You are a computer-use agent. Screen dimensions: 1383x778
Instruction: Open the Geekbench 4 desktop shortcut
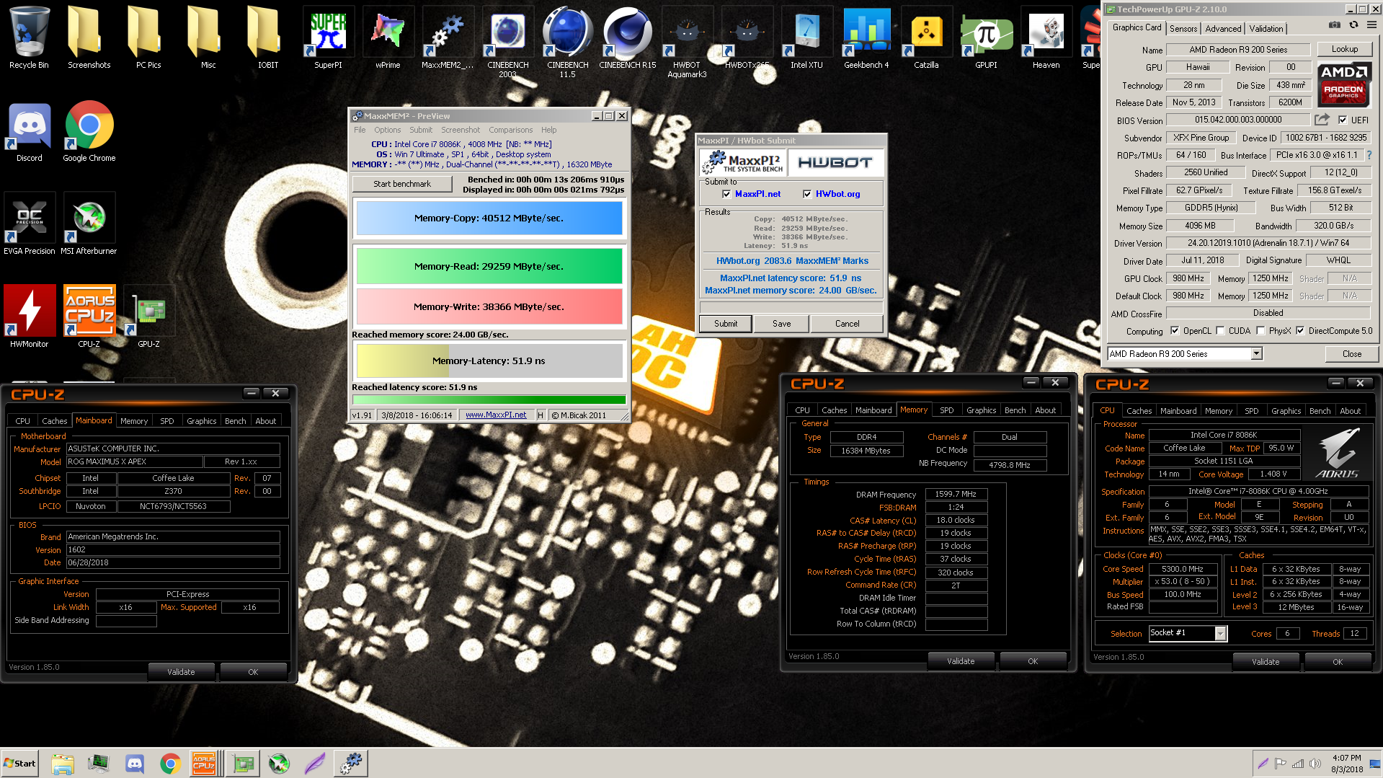point(866,37)
